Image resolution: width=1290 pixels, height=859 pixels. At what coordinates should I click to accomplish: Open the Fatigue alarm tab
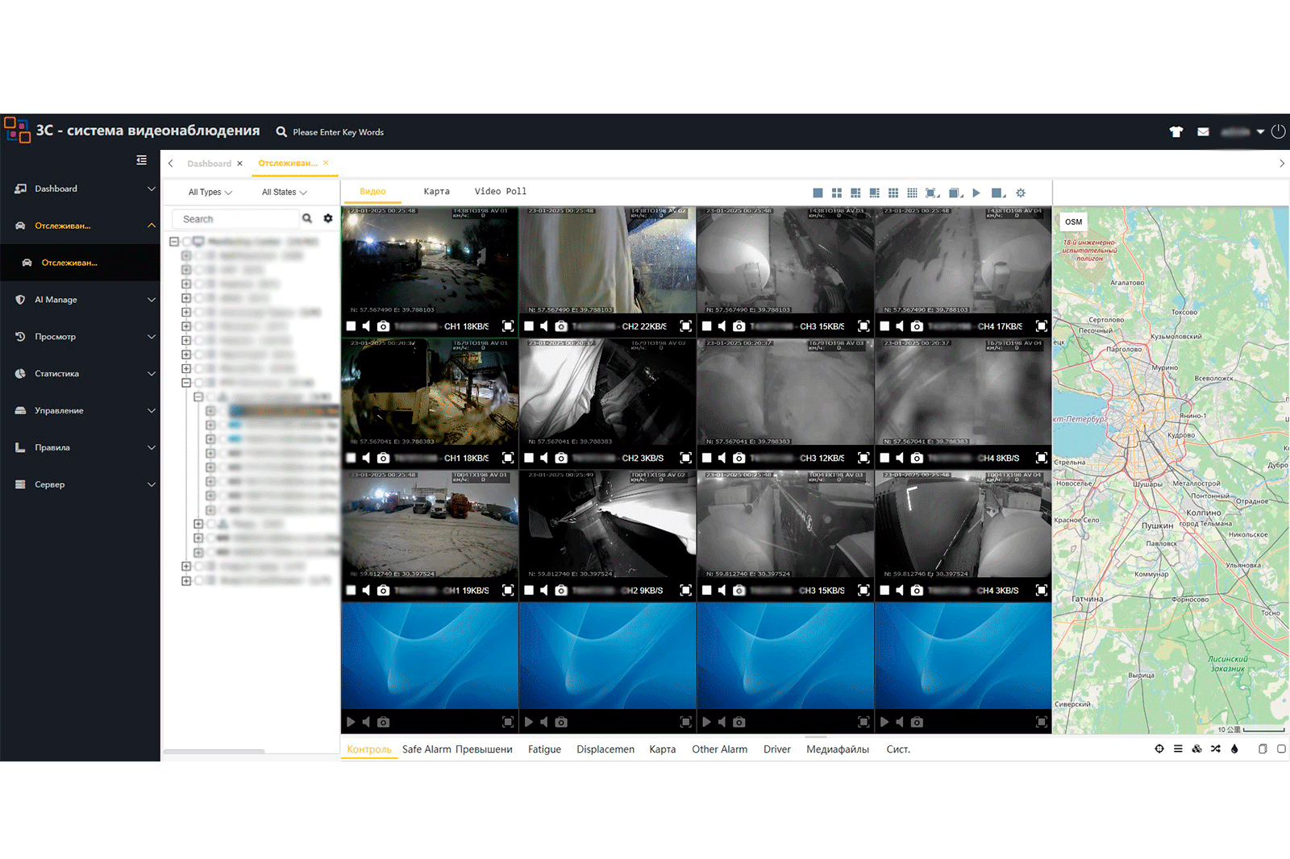click(544, 749)
